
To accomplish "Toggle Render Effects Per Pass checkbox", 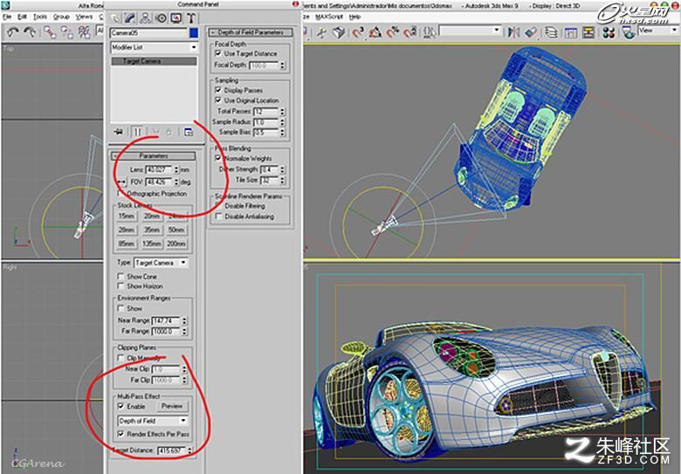I will pos(120,434).
